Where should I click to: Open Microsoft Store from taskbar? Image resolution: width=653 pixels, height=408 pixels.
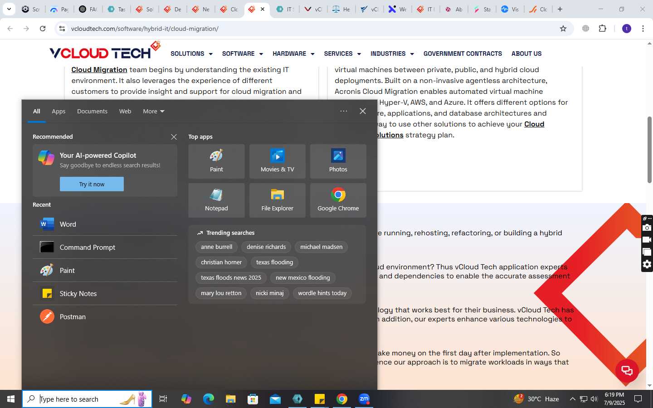click(x=253, y=399)
